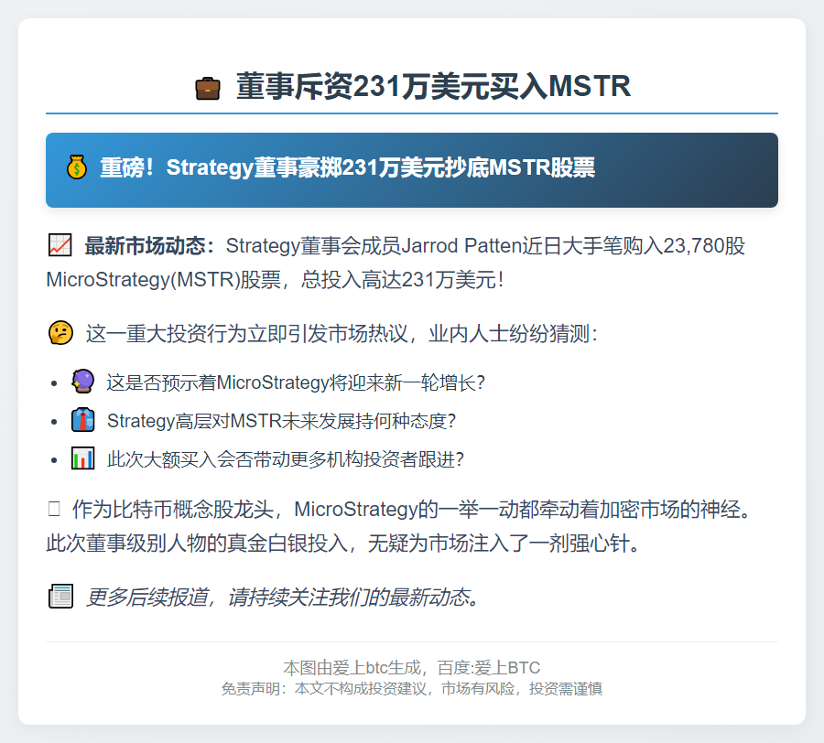The width and height of the screenshot is (824, 743).
Task: Select the bullet Strategy高层对MSTR未来发展持何种态度
Action: point(281,421)
